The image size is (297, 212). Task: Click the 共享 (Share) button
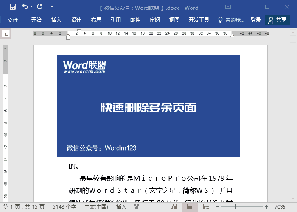[x=277, y=20]
